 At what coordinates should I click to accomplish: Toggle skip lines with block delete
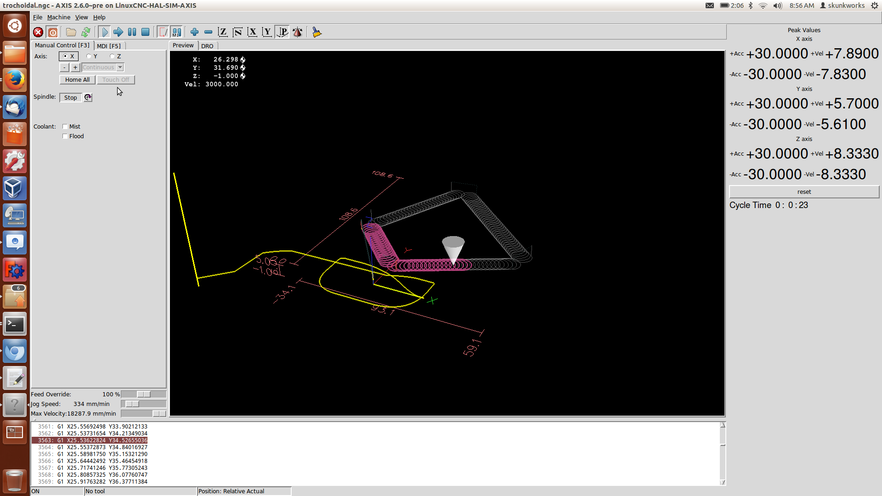pos(163,32)
